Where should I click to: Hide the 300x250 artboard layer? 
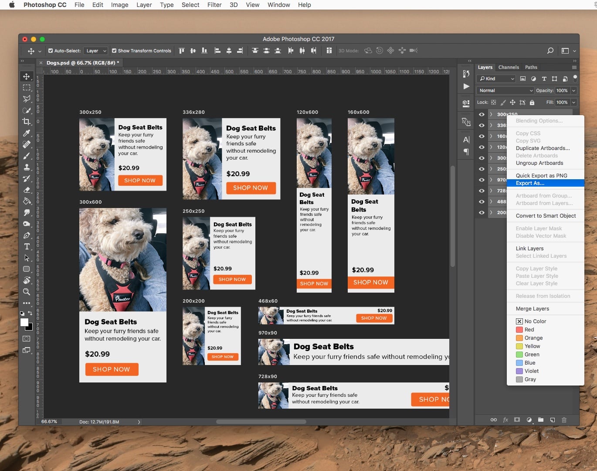(482, 114)
